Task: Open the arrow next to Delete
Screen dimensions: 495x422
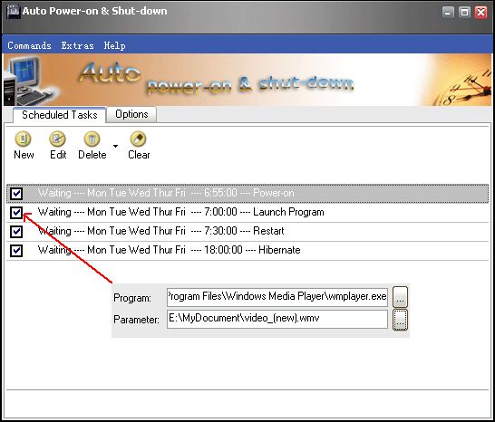Action: [x=115, y=146]
